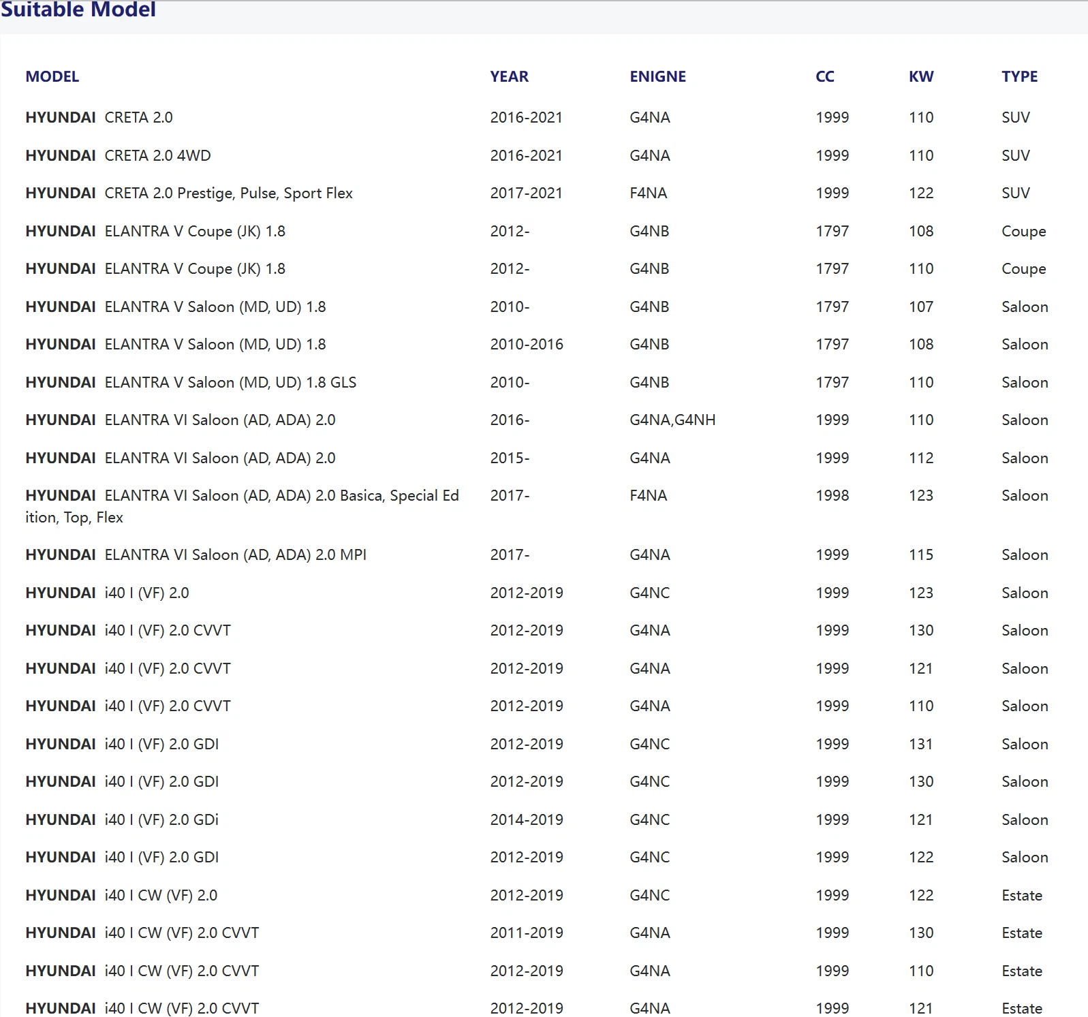The image size is (1088, 1017).
Task: Click 'Estate' type in the 2011-2019 row
Action: pyautogui.click(x=1022, y=933)
